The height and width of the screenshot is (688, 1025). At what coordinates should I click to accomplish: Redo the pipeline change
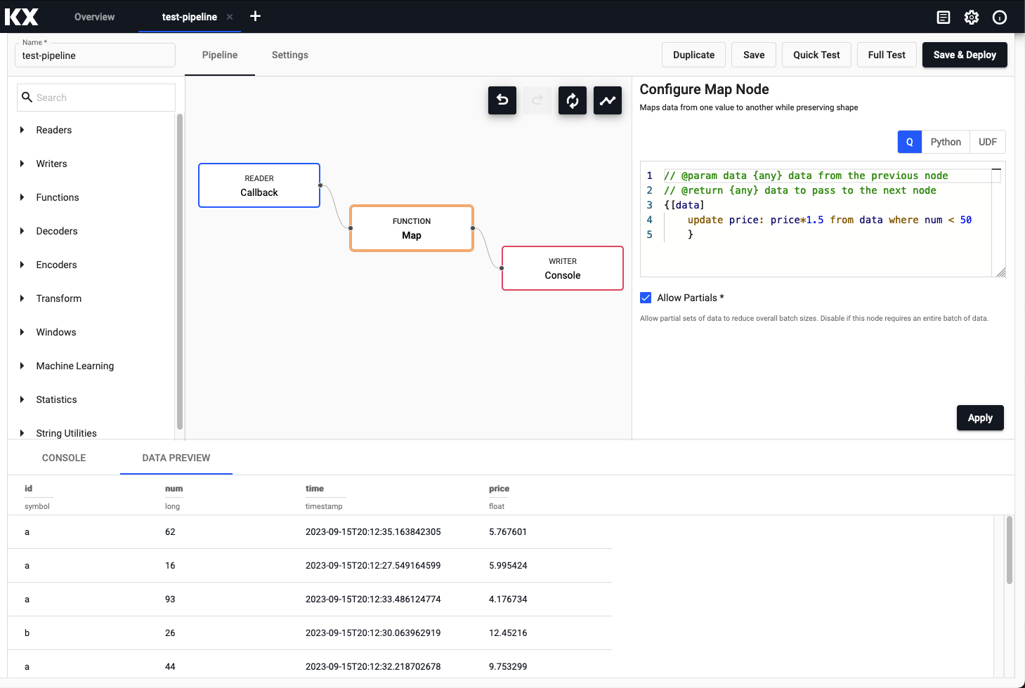point(537,100)
